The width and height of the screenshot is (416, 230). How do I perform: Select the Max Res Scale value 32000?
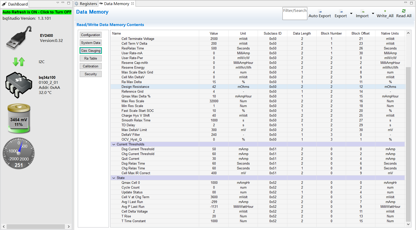[x=214, y=101]
